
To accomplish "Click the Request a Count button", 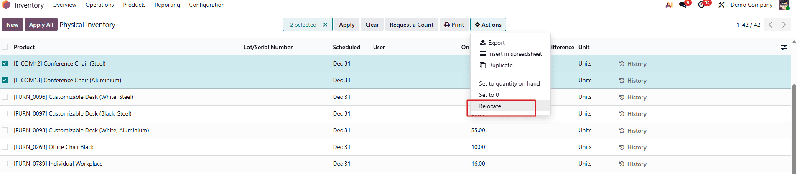I will pos(411,25).
